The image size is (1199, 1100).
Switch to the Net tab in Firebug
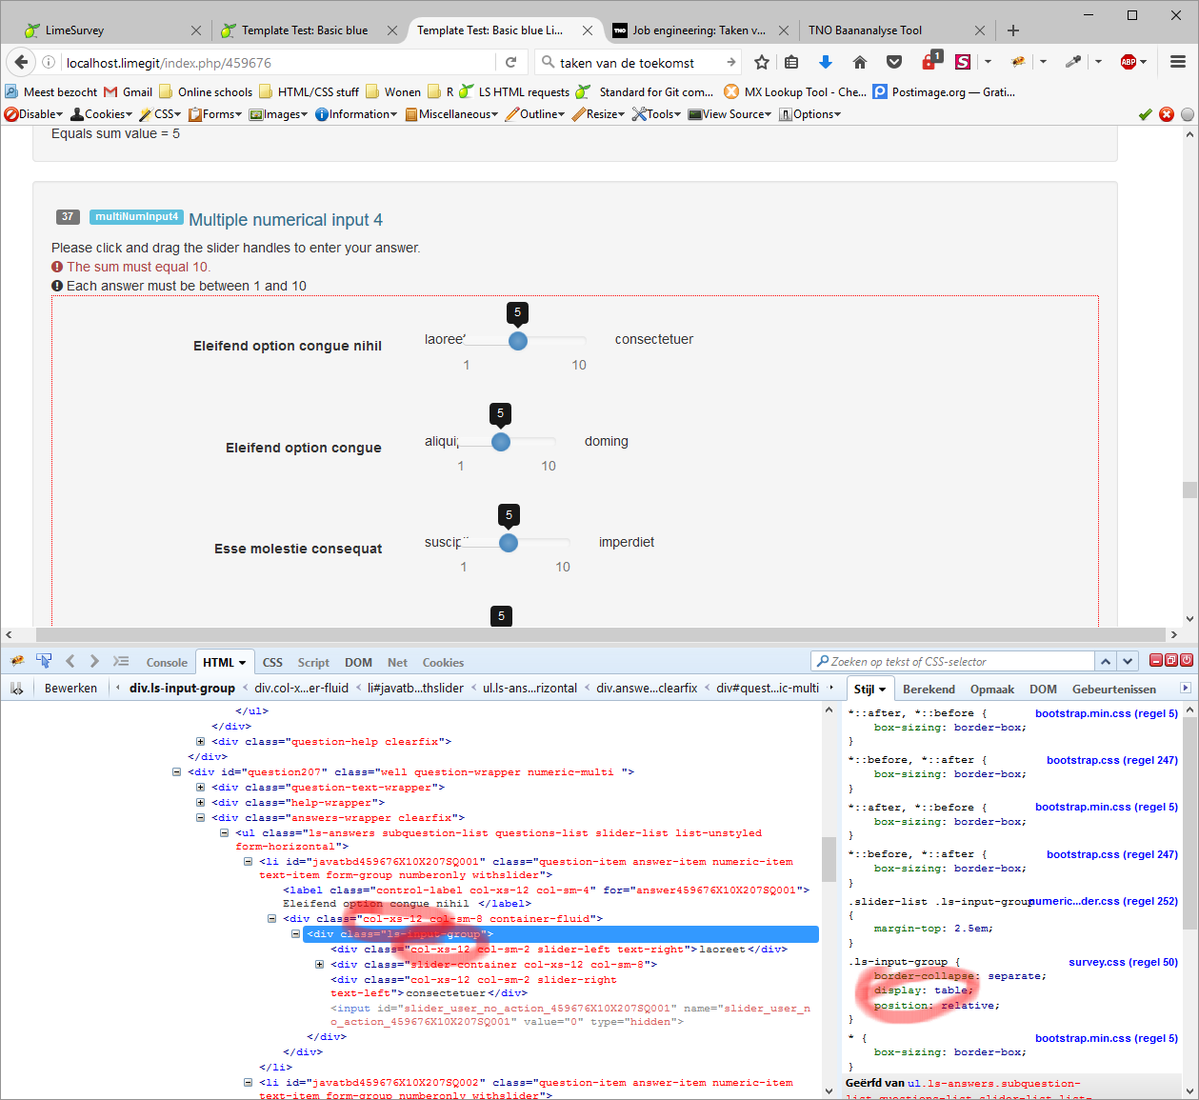pos(397,662)
